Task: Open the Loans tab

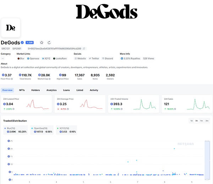Action: pos(67,90)
